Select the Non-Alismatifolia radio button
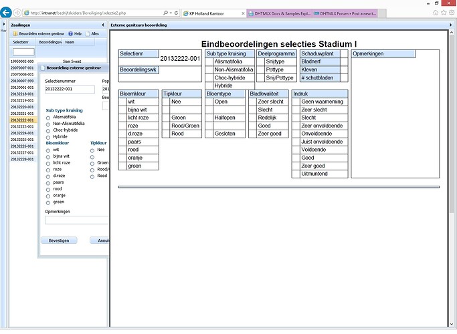Image resolution: width=457 pixels, height=334 pixels. (48, 124)
